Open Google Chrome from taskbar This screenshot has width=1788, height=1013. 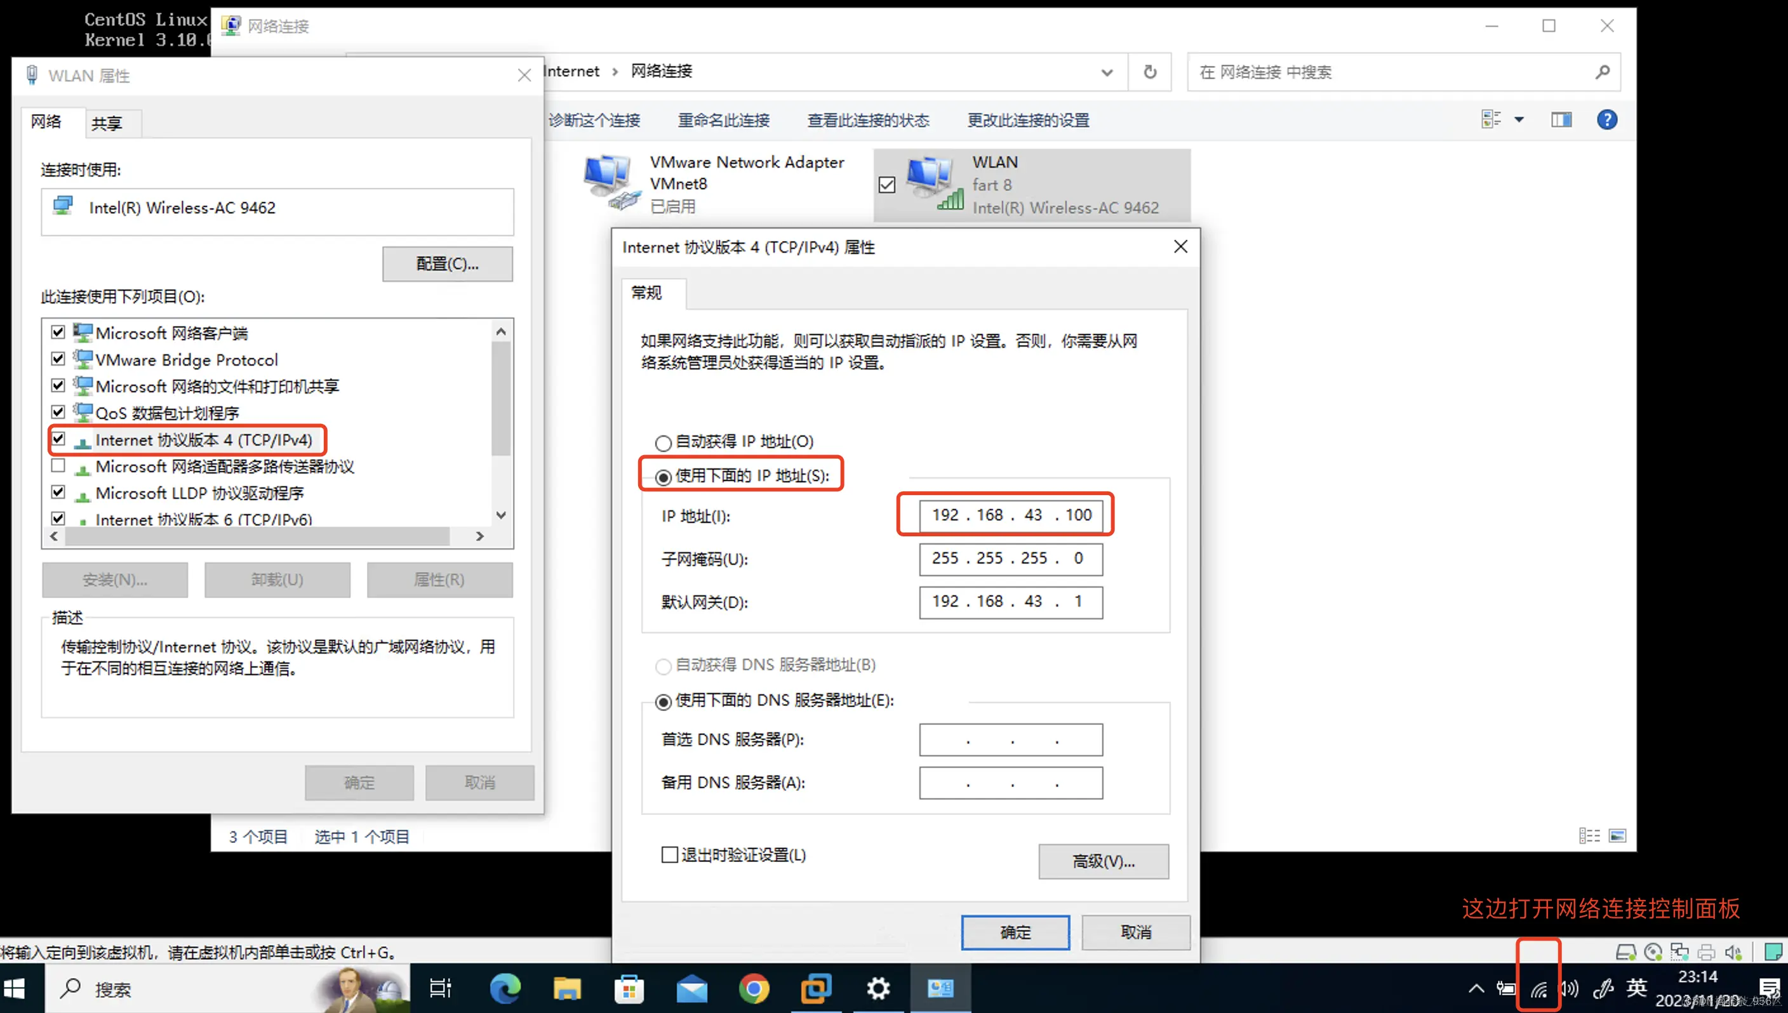[754, 989]
